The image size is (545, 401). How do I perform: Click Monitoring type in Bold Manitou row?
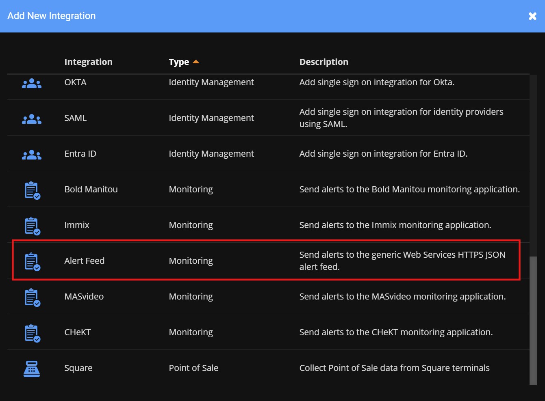click(x=191, y=190)
